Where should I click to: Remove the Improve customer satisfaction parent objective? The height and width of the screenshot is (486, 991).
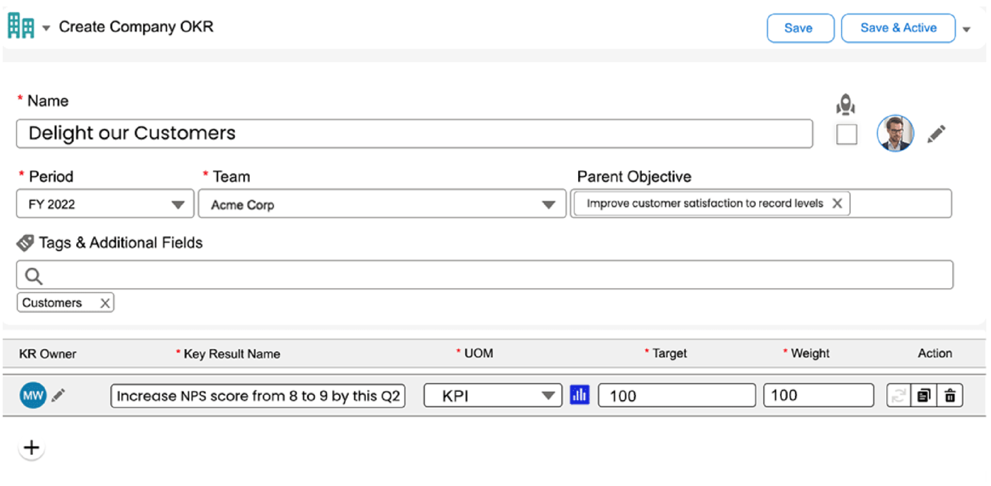tap(837, 203)
